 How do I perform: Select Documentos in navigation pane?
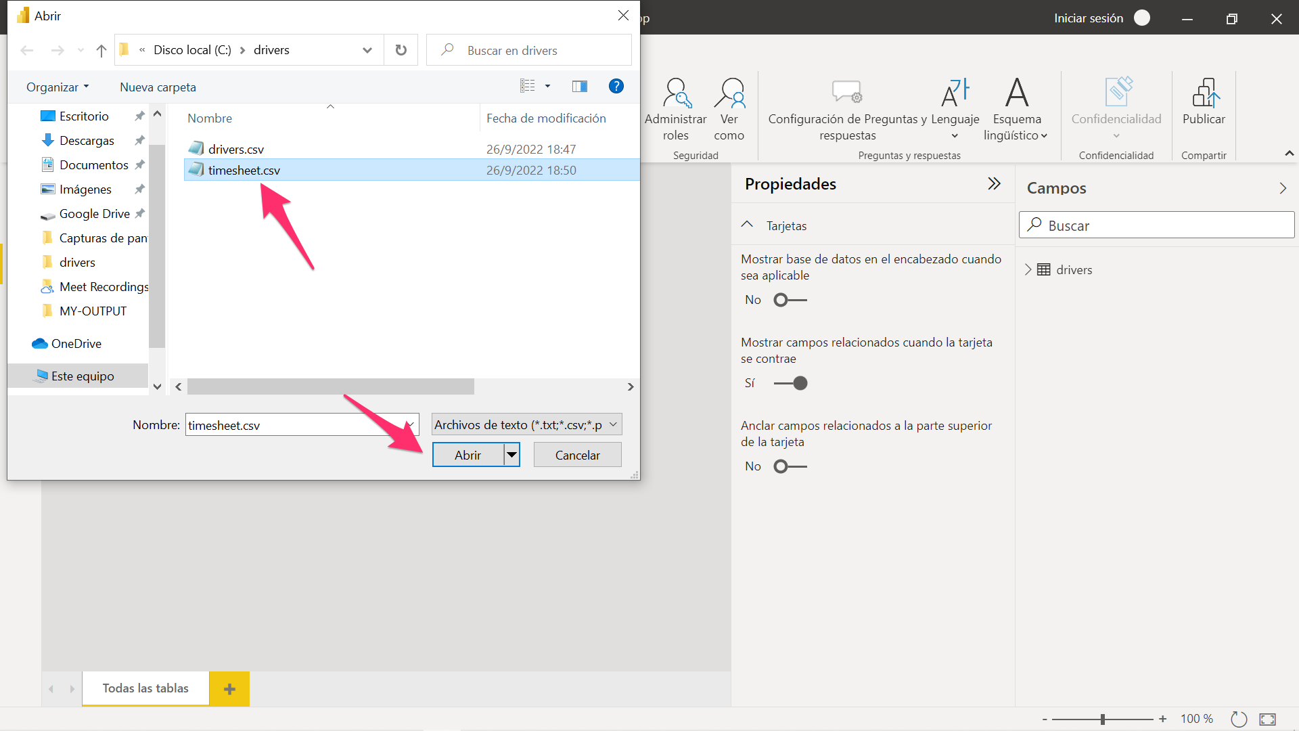tap(93, 164)
